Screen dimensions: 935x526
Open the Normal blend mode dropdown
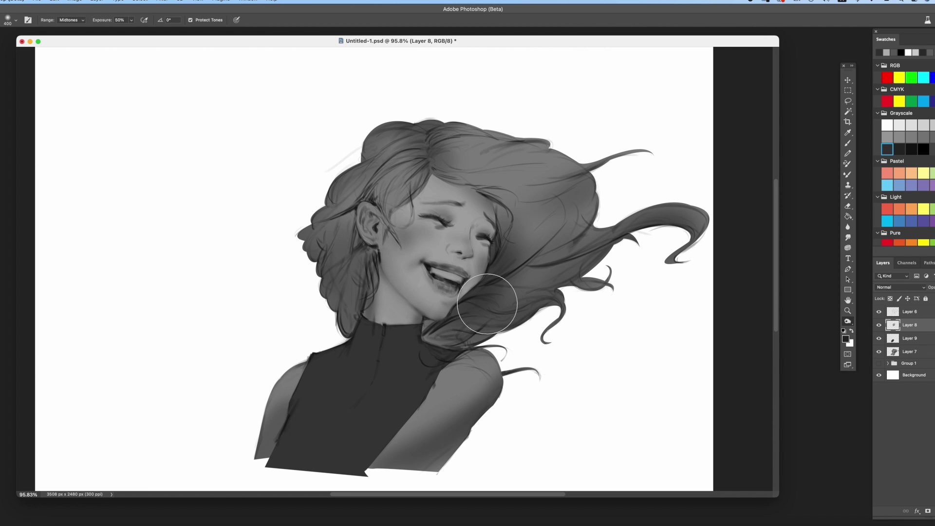pyautogui.click(x=900, y=287)
